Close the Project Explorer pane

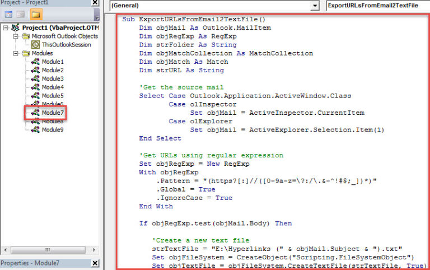point(96,3)
